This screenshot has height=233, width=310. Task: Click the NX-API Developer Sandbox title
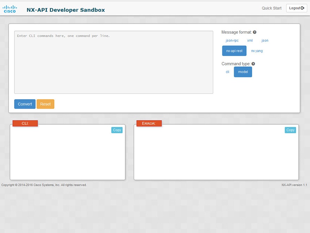[65, 10]
